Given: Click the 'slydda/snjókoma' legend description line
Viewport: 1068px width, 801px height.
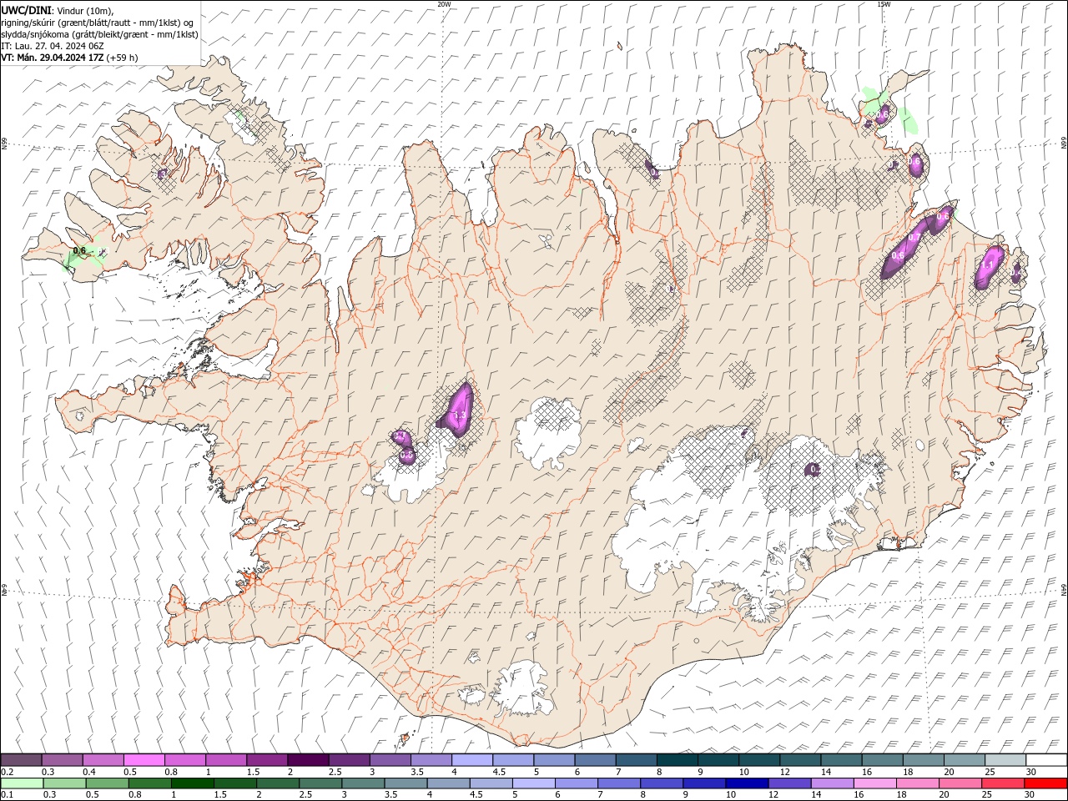Looking at the screenshot, I should 99,34.
